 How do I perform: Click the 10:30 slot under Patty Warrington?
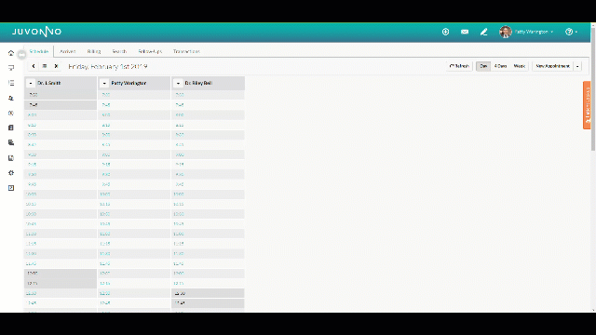(x=134, y=214)
